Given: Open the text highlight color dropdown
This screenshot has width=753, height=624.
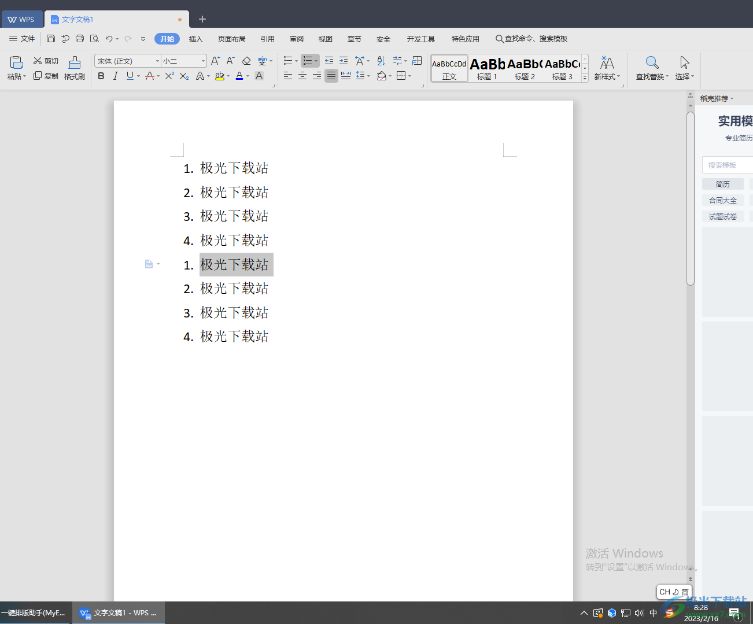Looking at the screenshot, I should point(228,76).
